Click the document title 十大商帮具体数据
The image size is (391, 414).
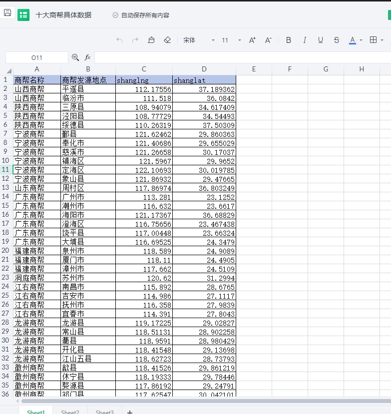pos(63,15)
